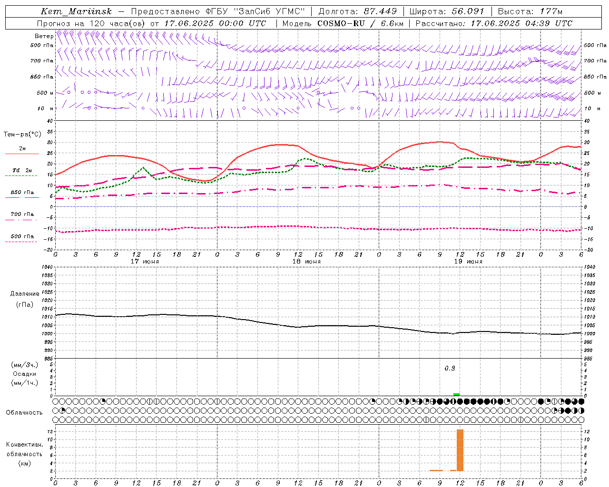Click the Долгота: 87.449 longitude value
Viewport: 609px width, 487px height.
357,11
